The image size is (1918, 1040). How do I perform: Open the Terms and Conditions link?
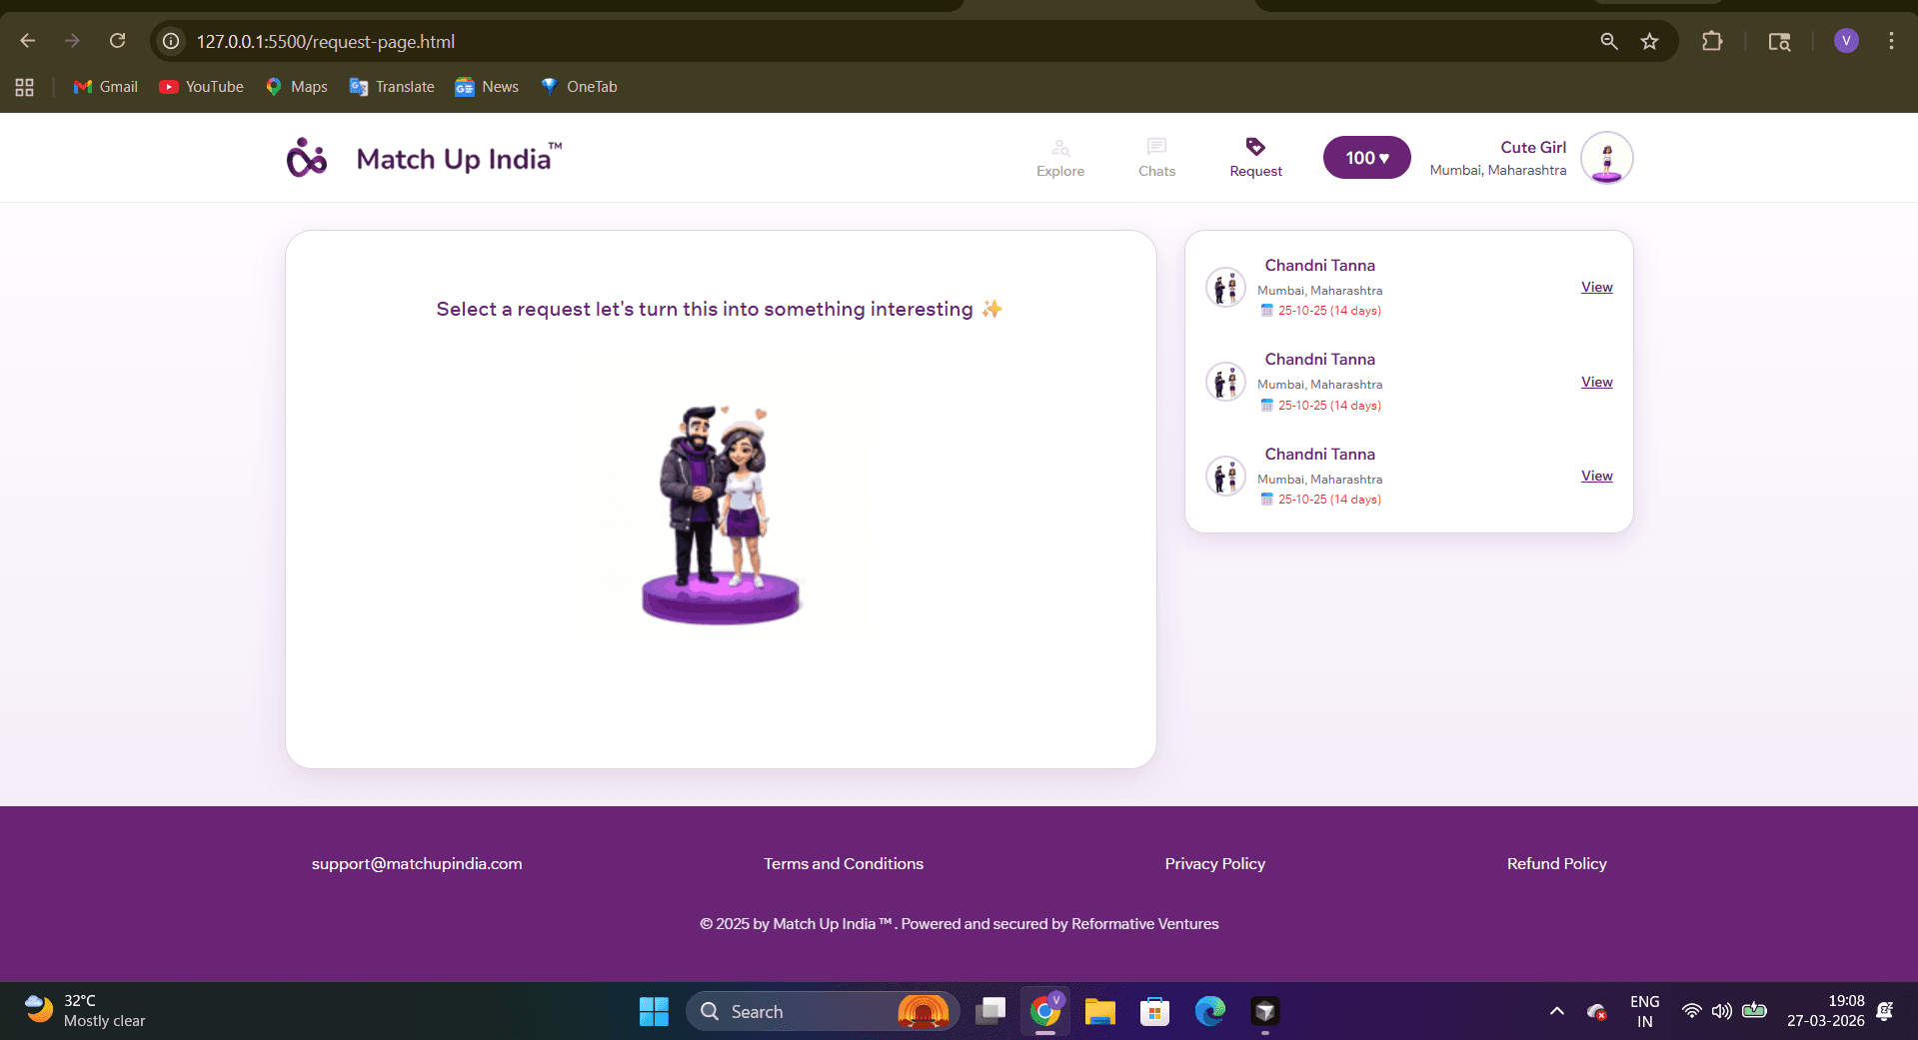point(844,864)
